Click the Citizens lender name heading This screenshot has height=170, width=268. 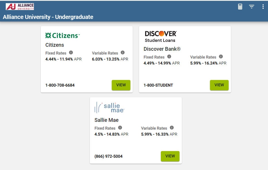click(x=55, y=45)
